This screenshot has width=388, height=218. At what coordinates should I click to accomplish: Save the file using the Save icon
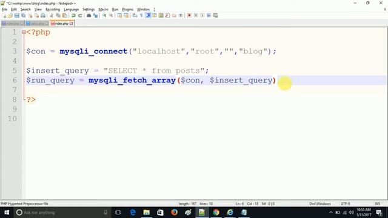(x=16, y=16)
